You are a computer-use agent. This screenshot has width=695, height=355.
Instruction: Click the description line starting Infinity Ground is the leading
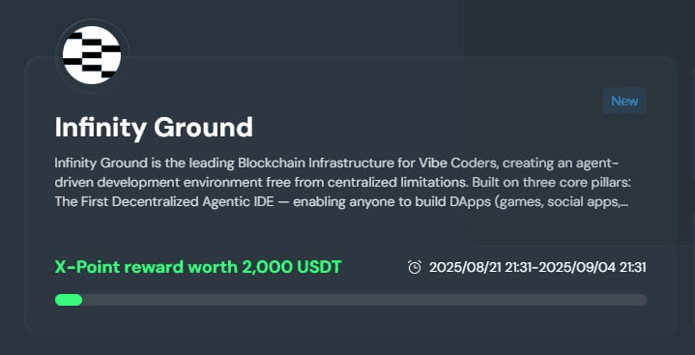(x=336, y=163)
